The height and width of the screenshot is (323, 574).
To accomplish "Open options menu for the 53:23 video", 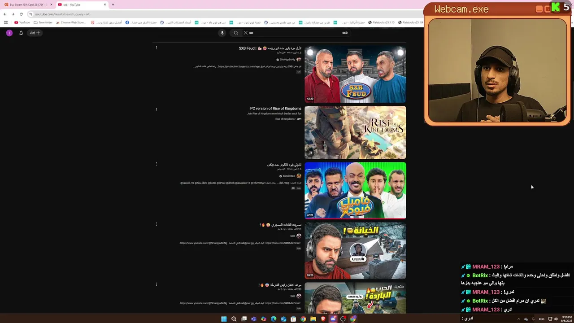I will (157, 224).
